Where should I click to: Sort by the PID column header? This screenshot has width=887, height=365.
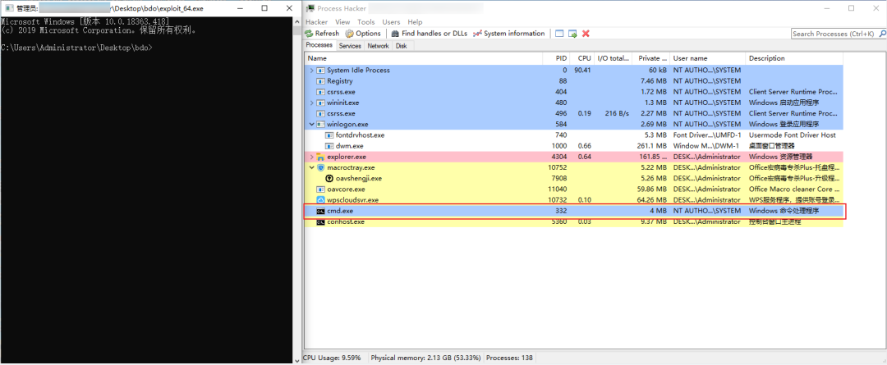point(556,58)
